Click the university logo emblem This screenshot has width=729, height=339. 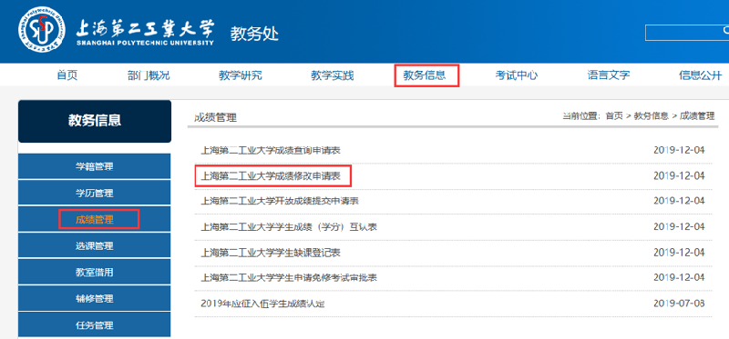point(42,30)
